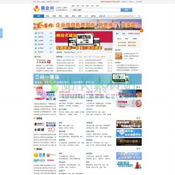
Task: Open the orange circular logo beside 宜奥
Action: pos(51,155)
